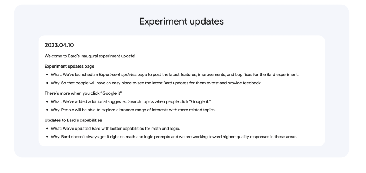The width and height of the screenshot is (366, 173).
Task: Click the "Updates to Bard's capabilities" subheading
Action: point(73,120)
